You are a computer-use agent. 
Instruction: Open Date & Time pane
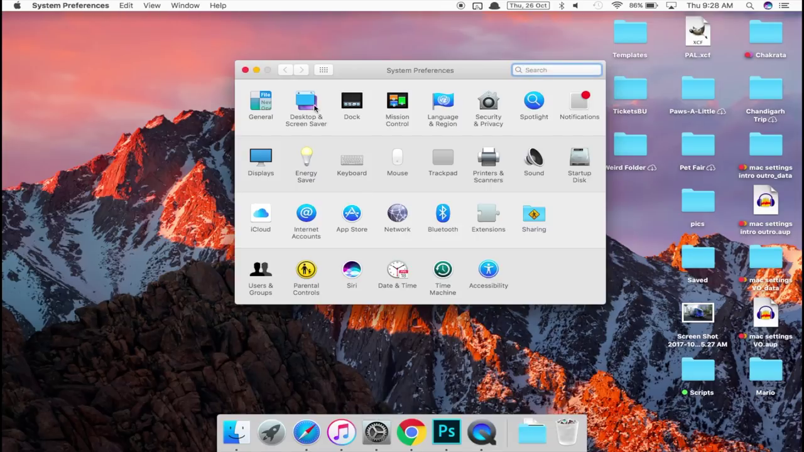397,274
